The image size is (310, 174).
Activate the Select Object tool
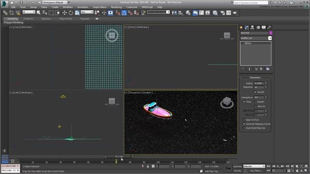tap(39, 13)
